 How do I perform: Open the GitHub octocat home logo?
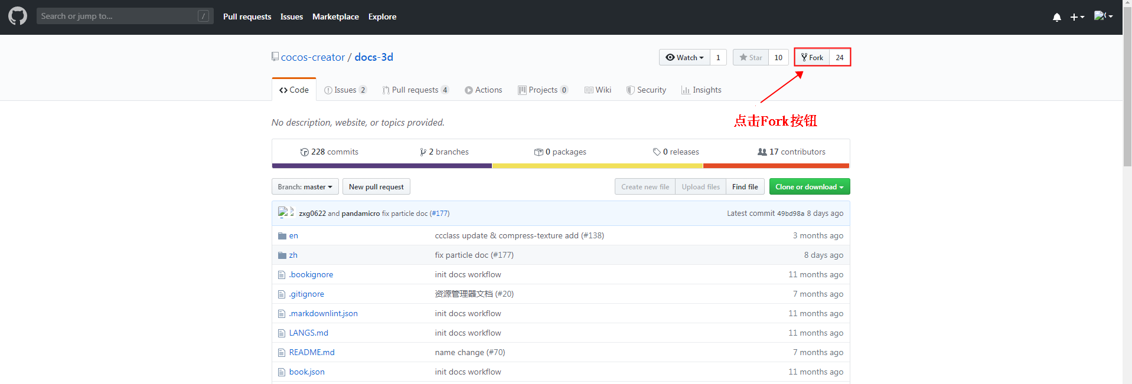click(x=18, y=16)
